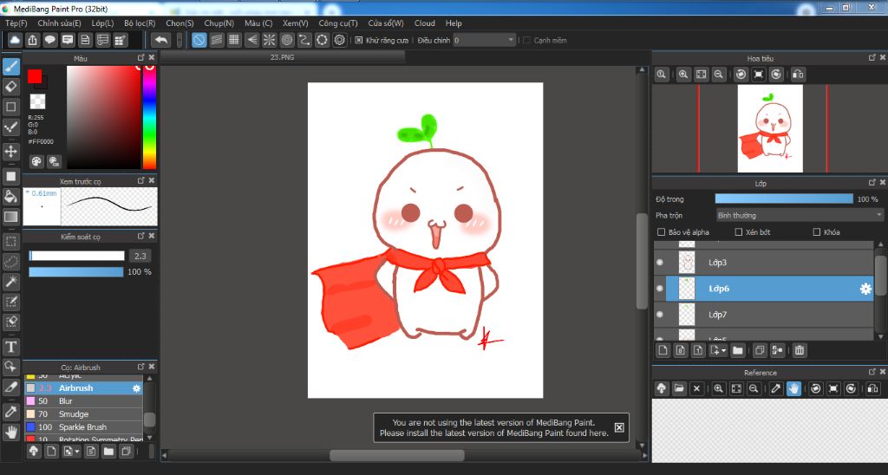The width and height of the screenshot is (888, 475).
Task: Switch to the 23.PNG canvas tab
Action: [283, 57]
